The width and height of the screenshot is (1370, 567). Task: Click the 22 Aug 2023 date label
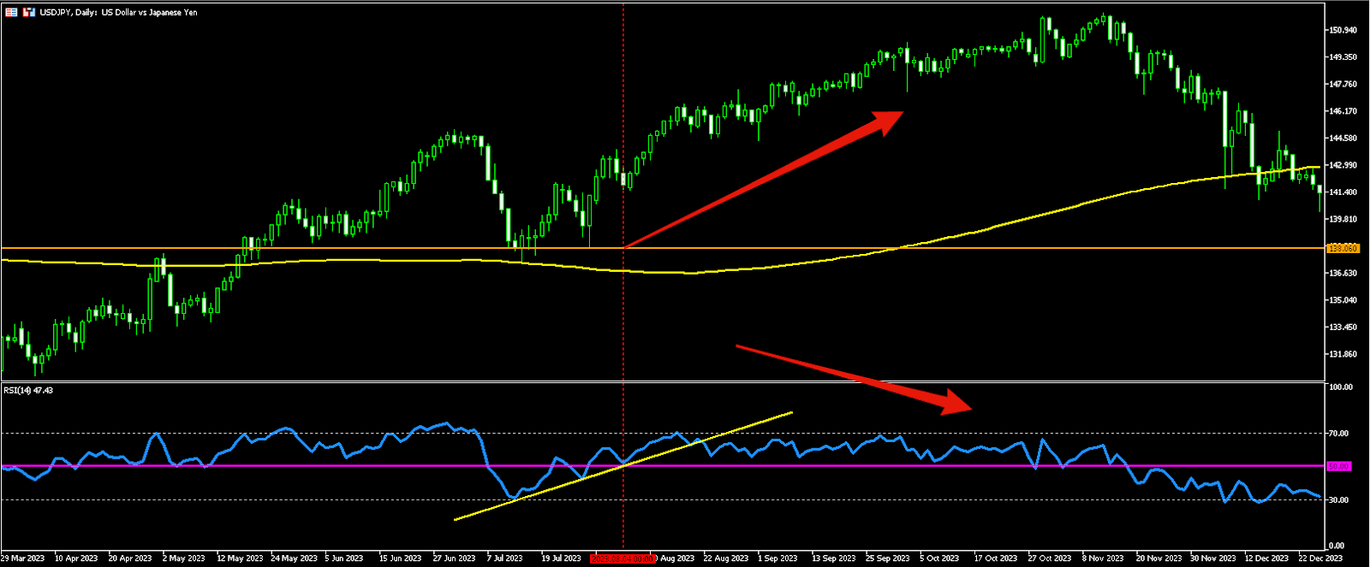(726, 558)
